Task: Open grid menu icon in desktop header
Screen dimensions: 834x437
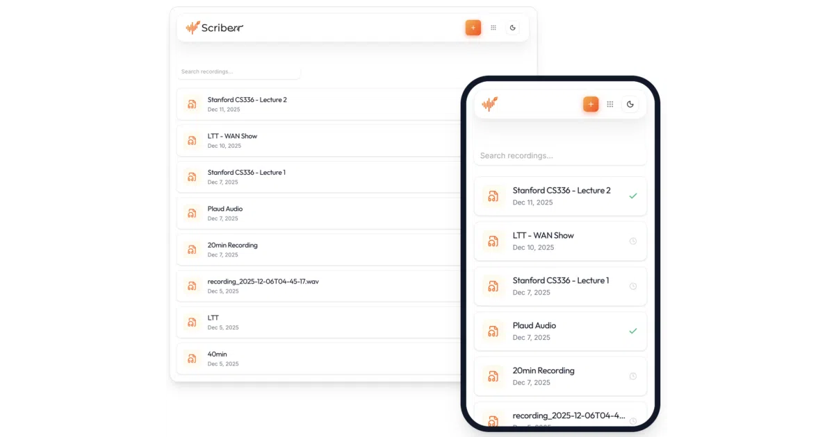Action: click(493, 28)
